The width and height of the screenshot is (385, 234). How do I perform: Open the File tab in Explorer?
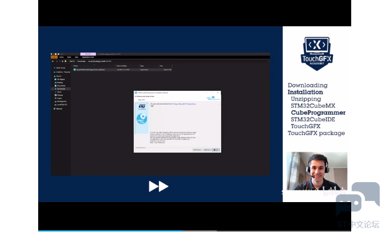(54, 57)
